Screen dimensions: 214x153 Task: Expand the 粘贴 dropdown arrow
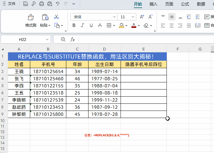[49, 25]
